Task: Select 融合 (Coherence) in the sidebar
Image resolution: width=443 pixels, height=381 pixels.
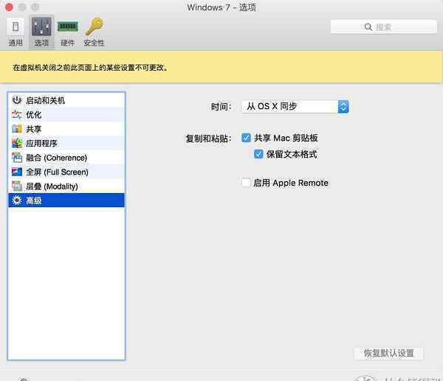Action: point(66,158)
